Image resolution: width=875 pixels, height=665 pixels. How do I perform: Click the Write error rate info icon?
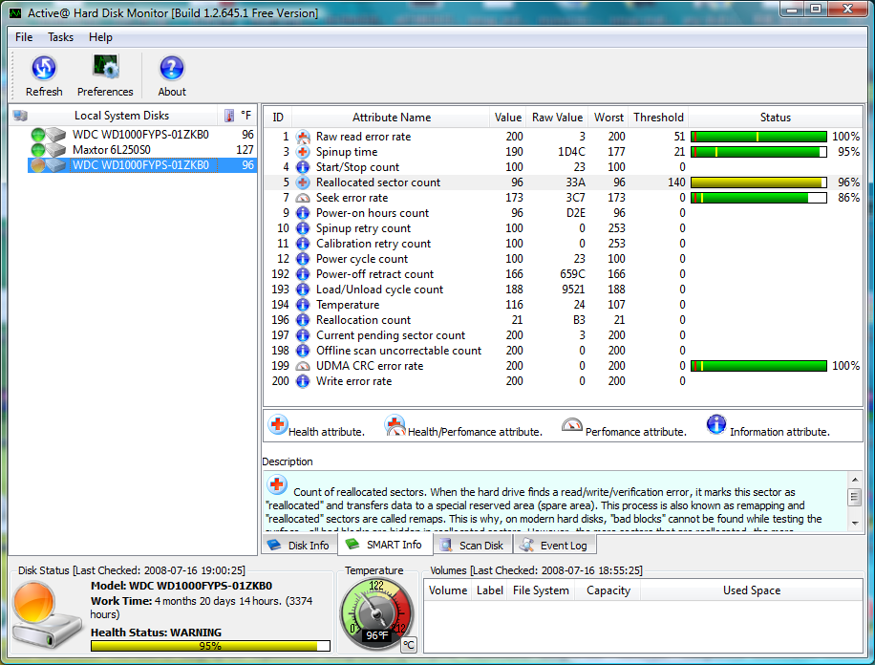[x=303, y=381]
